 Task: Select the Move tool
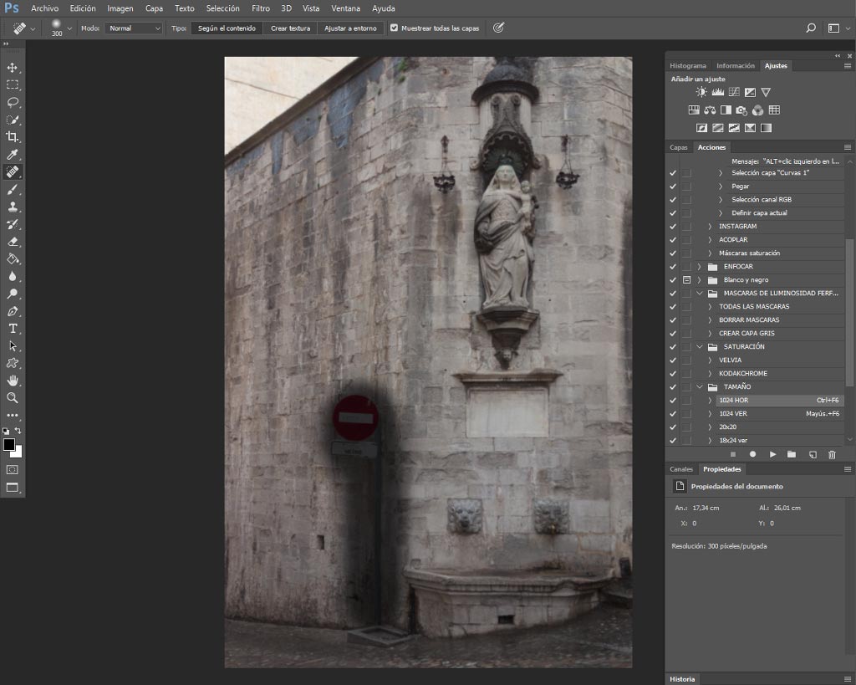(x=12, y=68)
